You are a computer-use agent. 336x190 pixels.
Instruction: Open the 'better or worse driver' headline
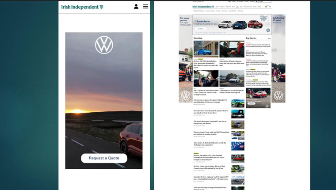[x=206, y=92]
